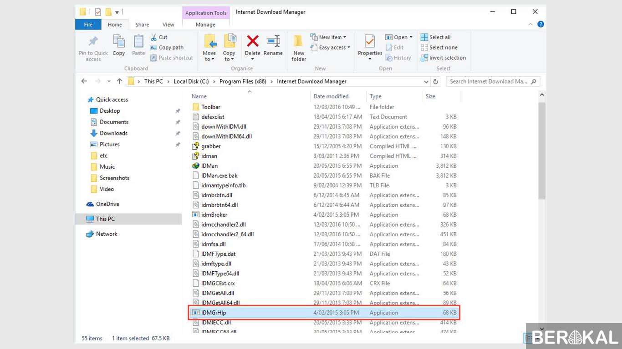Image resolution: width=622 pixels, height=349 pixels.
Task: Select the defexclist text document
Action: [213, 117]
